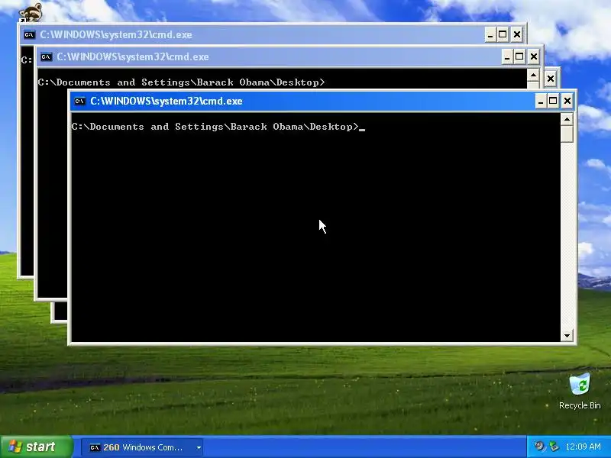
Task: Click the rearmost window's cmd.exe title text
Action: [116, 34]
